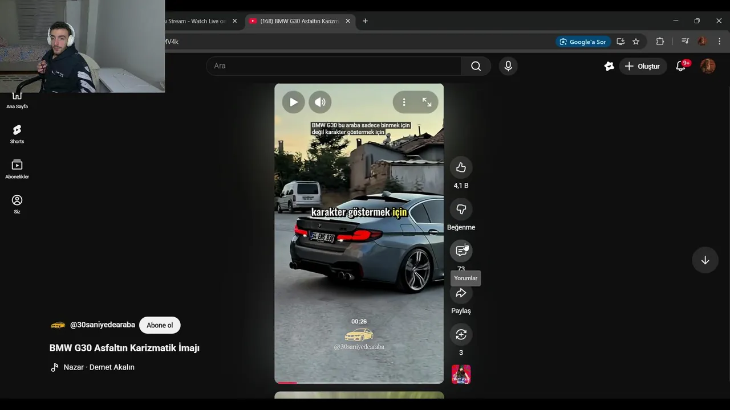The width and height of the screenshot is (730, 410).
Task: Open the Siz (You) page
Action: click(x=17, y=204)
